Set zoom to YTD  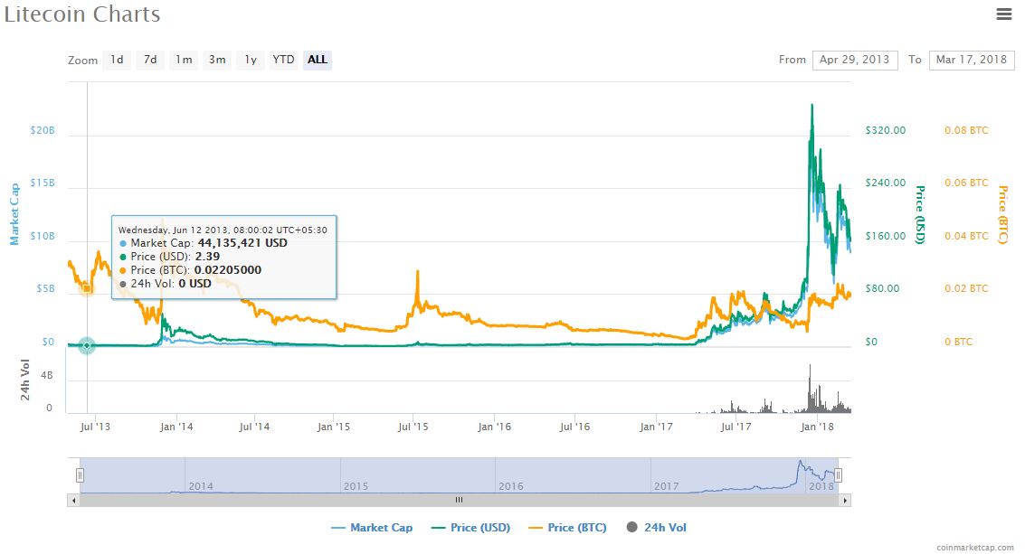coord(283,60)
